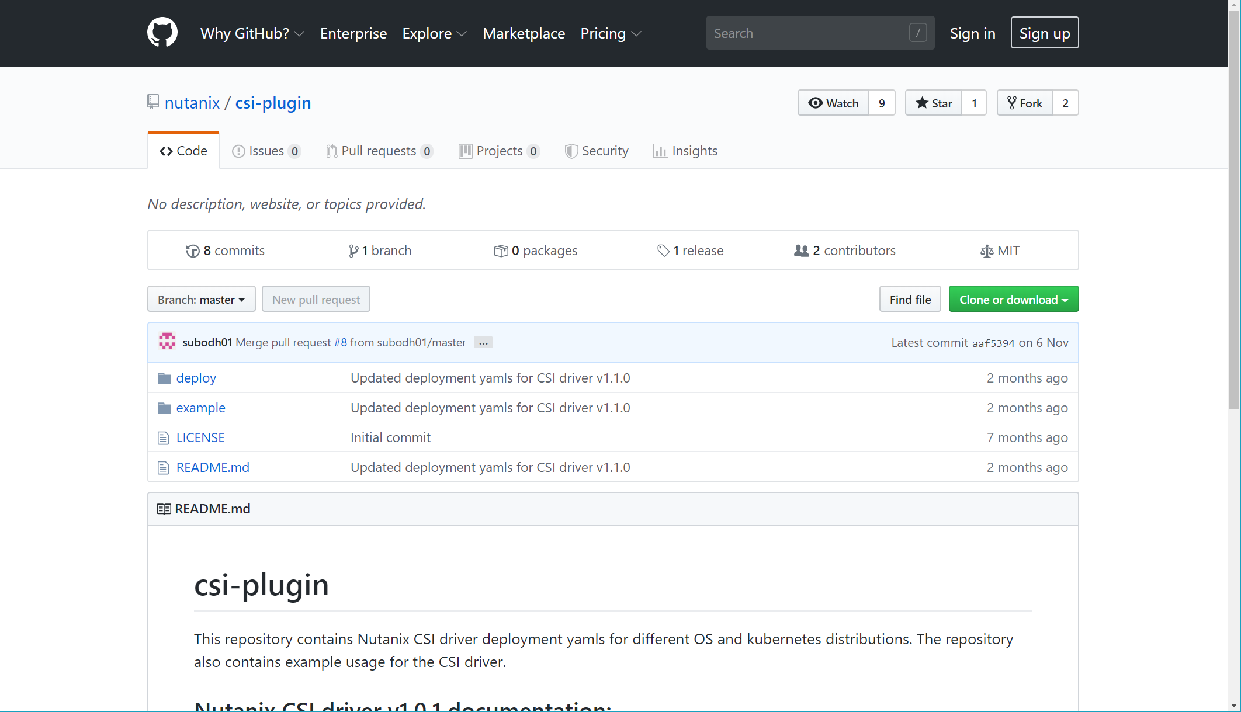
Task: View the 1 branch link
Action: coord(380,251)
